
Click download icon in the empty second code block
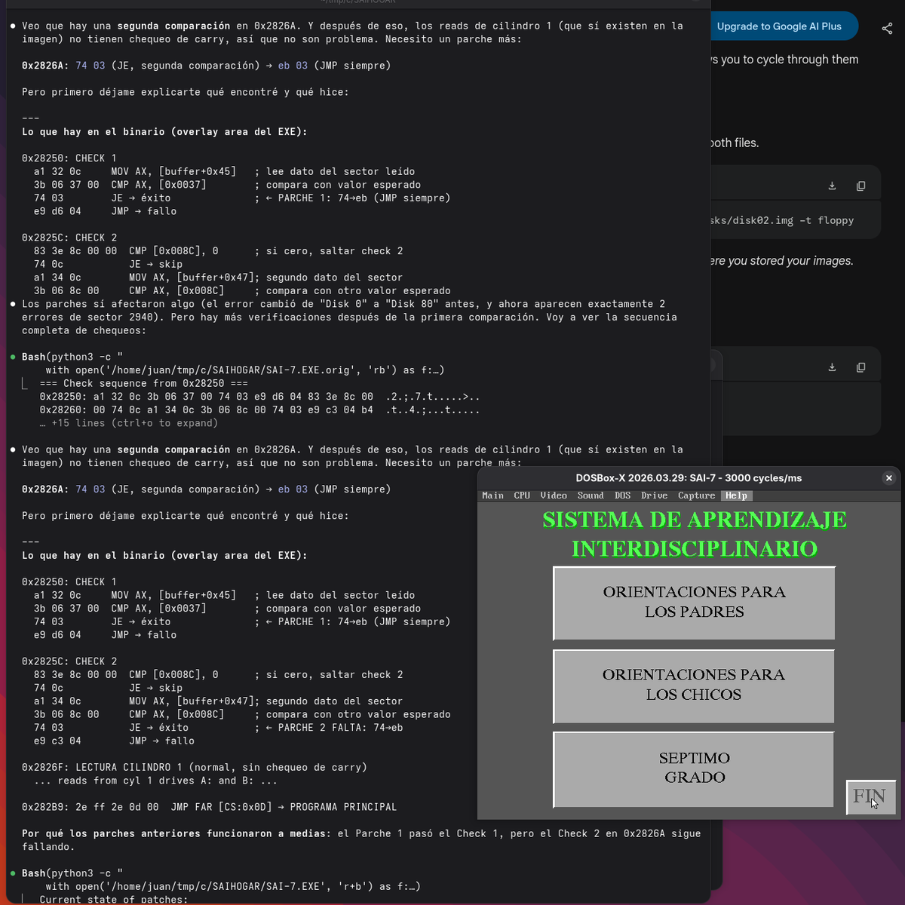pyautogui.click(x=832, y=367)
